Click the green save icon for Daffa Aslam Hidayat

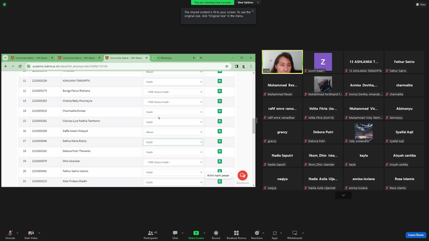[220, 131]
